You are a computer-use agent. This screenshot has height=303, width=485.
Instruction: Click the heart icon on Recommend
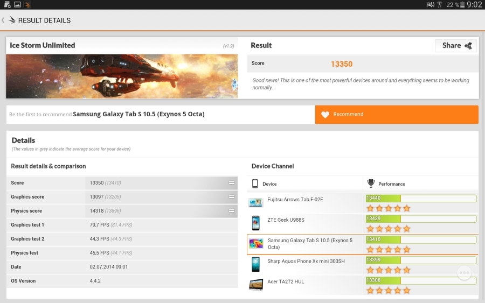(x=325, y=115)
